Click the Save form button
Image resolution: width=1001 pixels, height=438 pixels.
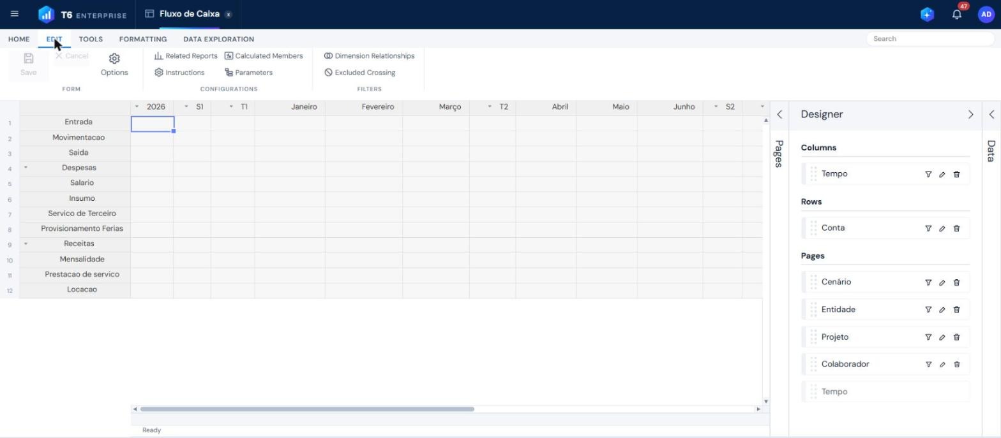pyautogui.click(x=29, y=64)
